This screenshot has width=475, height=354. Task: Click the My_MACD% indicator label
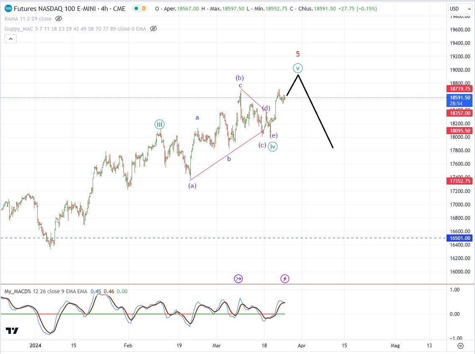tap(46, 291)
